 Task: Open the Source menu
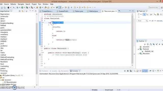[6, 4]
